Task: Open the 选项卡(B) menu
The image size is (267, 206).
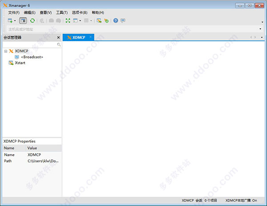Action: pos(79,12)
